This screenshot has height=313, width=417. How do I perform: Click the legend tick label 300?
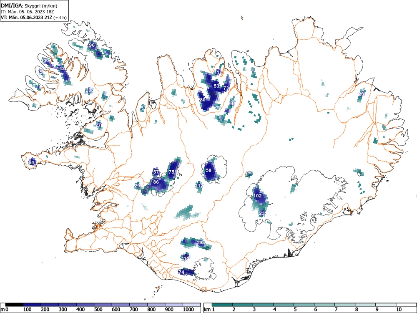[63, 310]
